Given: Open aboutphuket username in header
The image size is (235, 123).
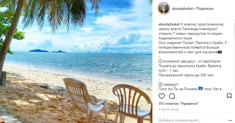Looking at the screenshot, I should (x=182, y=8).
